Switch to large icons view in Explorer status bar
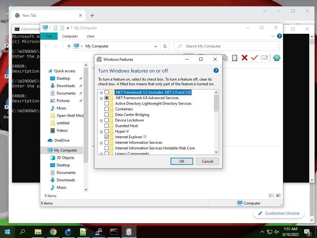Image resolution: width=317 pixels, height=238 pixels. pos(278,195)
